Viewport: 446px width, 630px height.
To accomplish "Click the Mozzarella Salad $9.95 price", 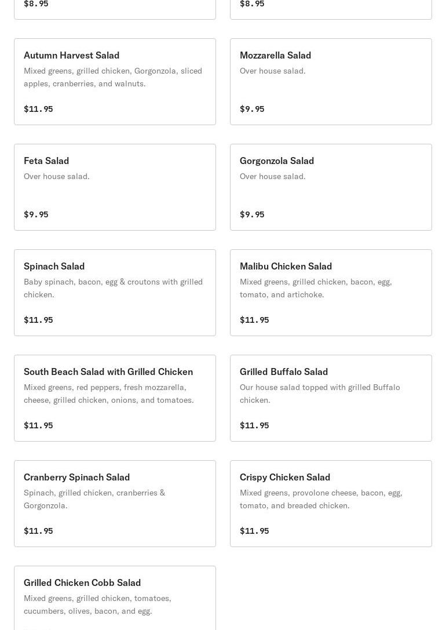I will [252, 109].
